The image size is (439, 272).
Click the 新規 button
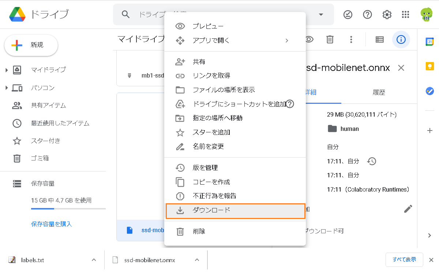pos(31,45)
